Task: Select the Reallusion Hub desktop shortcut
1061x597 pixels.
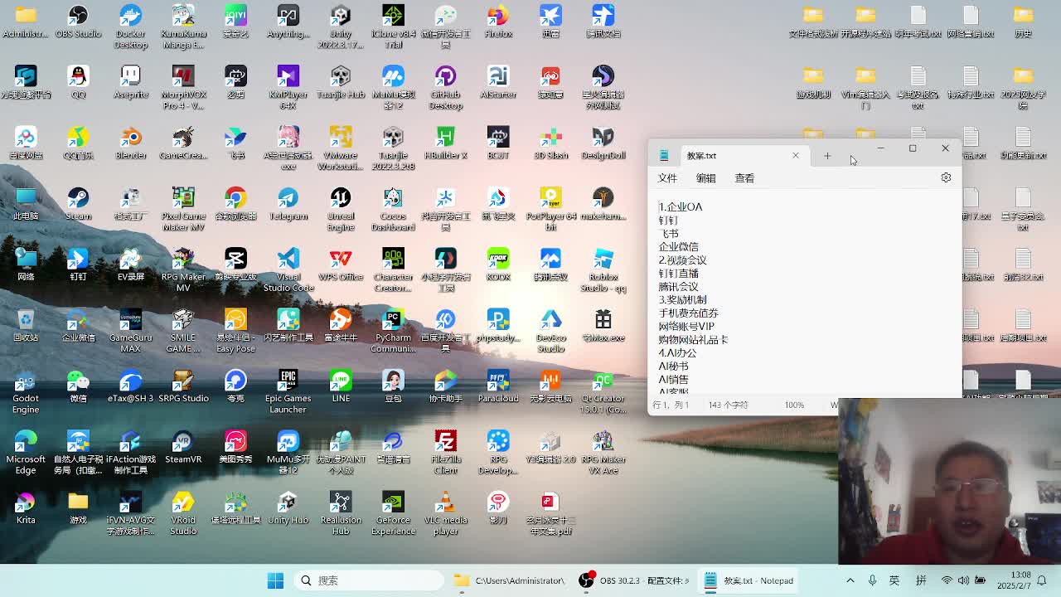Action: (341, 513)
